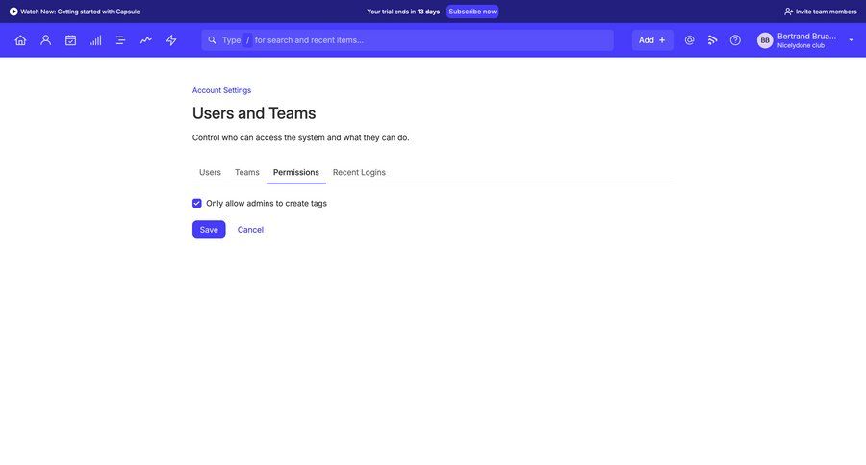Go to the Home dashboard icon

(x=20, y=40)
